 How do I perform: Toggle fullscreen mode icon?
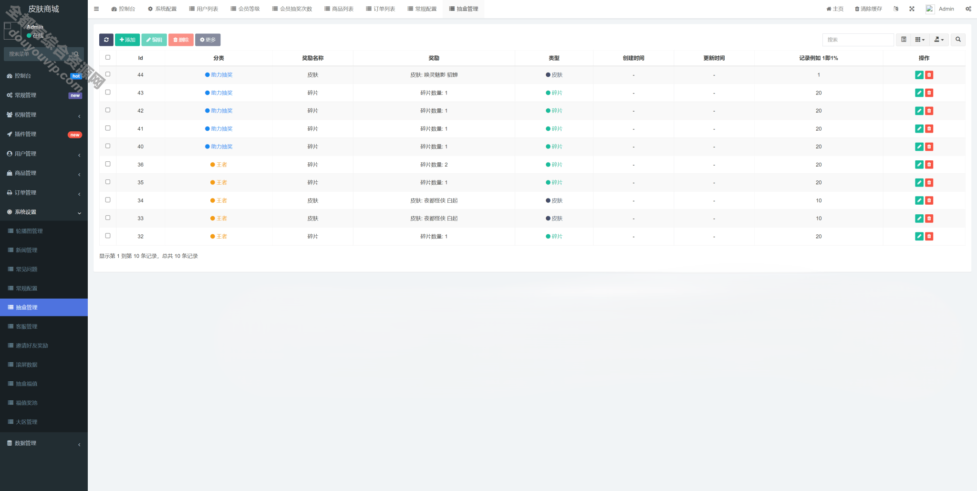tap(912, 9)
